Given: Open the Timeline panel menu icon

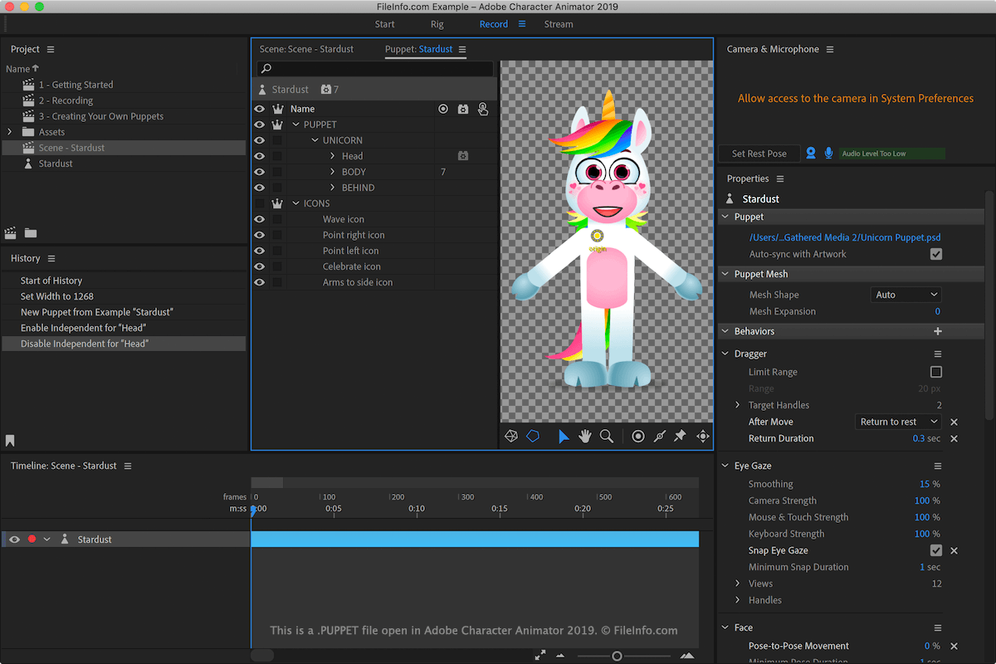Looking at the screenshot, I should [128, 466].
